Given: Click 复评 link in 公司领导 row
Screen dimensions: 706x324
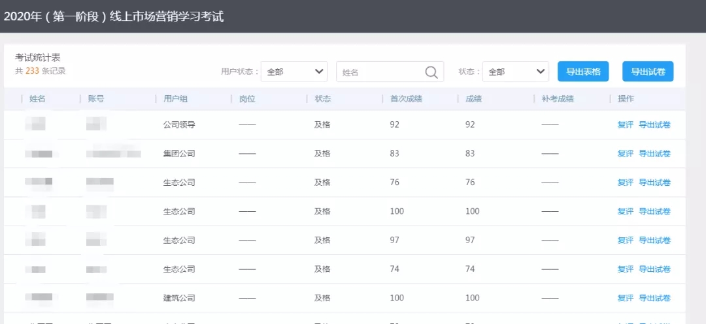Looking at the screenshot, I should [626, 125].
